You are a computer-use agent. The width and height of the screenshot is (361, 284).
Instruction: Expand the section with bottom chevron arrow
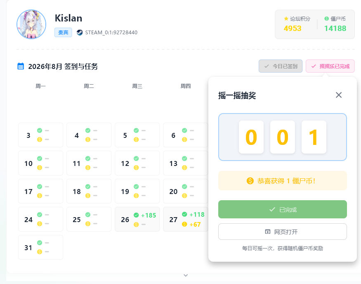186,275
